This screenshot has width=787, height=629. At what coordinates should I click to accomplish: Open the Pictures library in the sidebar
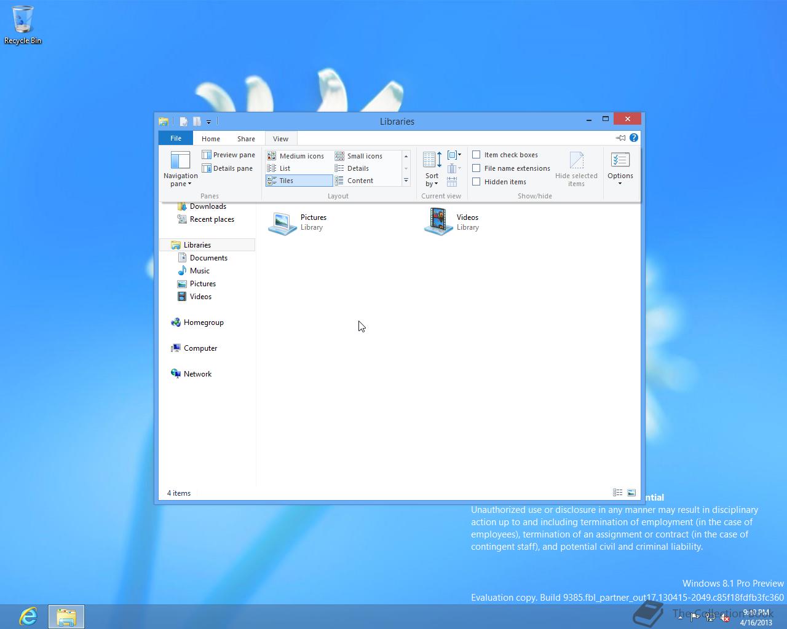[x=203, y=284]
